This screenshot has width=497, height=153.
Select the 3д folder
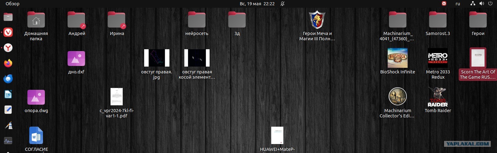click(x=237, y=24)
